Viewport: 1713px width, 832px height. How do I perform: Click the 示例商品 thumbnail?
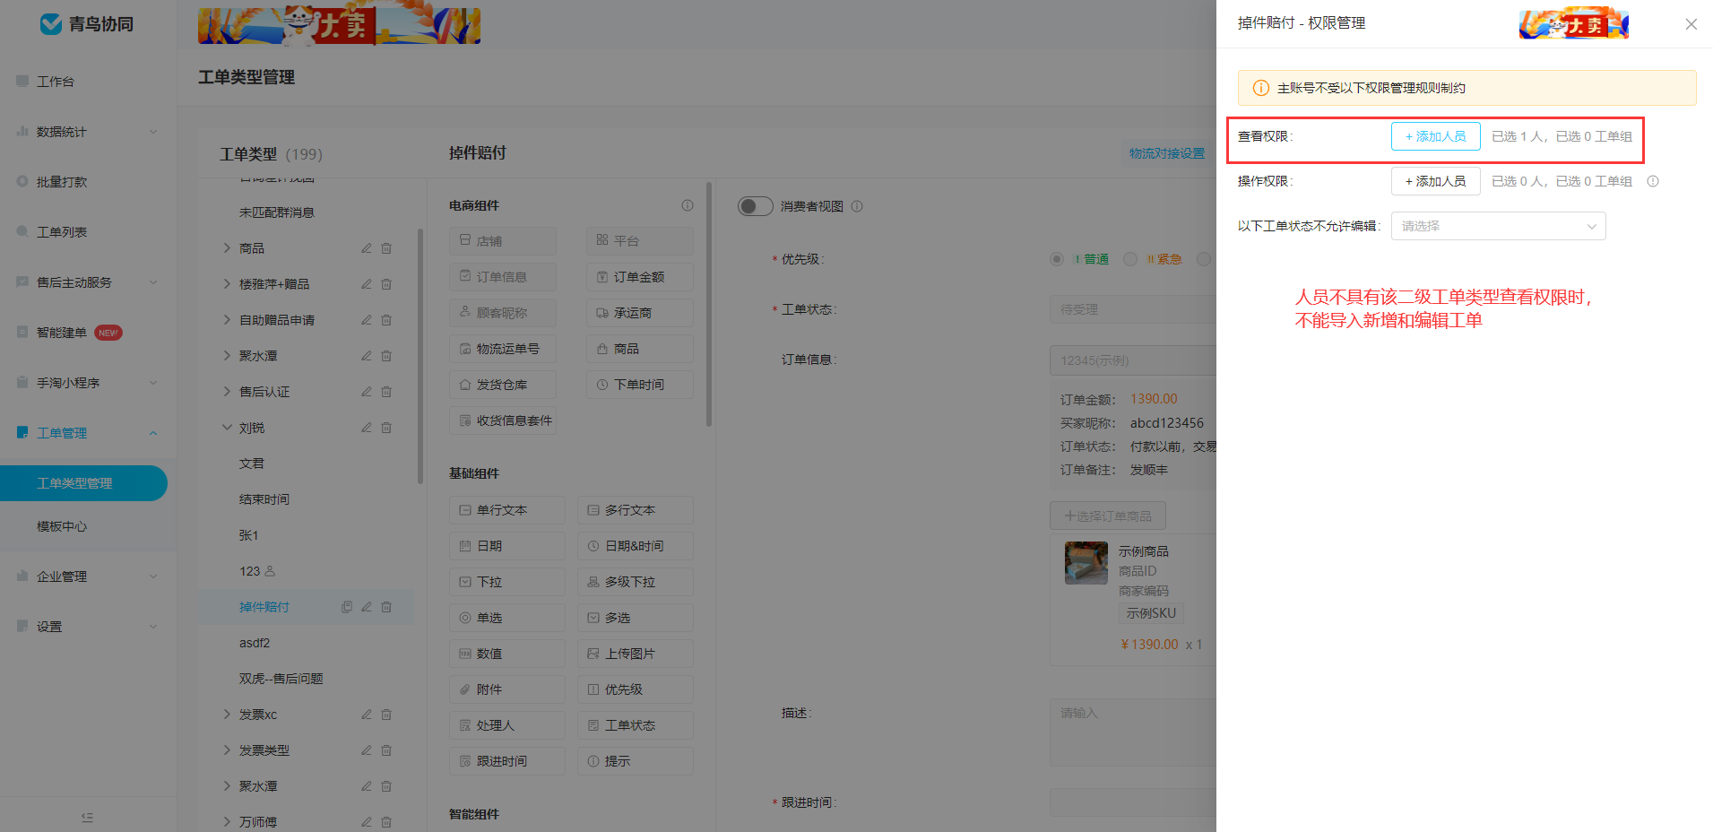pyautogui.click(x=1086, y=563)
